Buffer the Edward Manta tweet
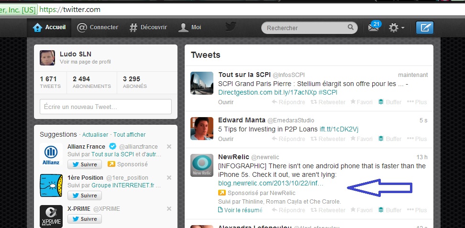The image size is (465, 228). [390, 139]
